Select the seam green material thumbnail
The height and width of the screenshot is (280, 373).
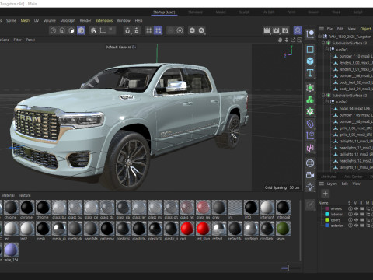click(x=283, y=229)
